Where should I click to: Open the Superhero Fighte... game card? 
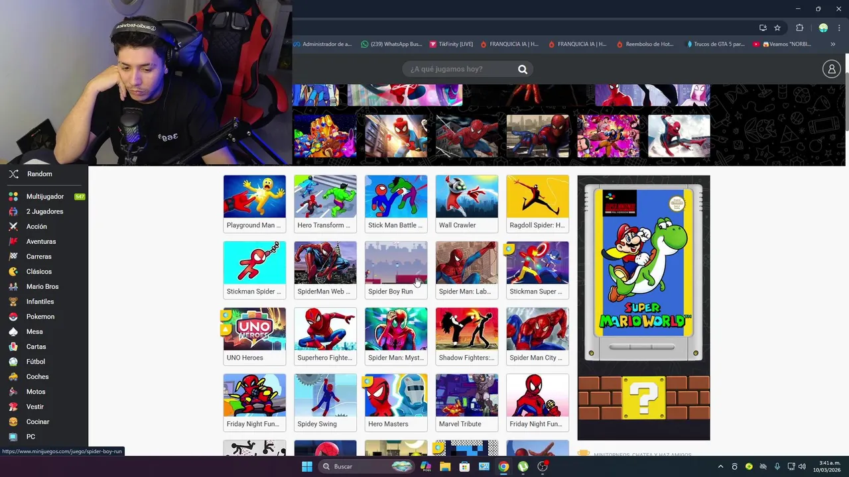(x=325, y=336)
